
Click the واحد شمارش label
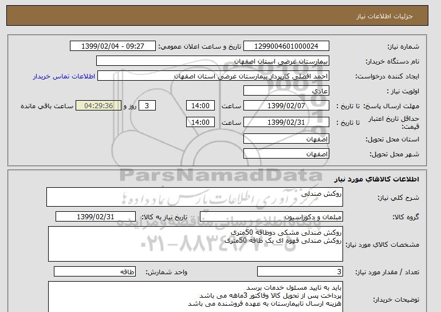click(167, 272)
